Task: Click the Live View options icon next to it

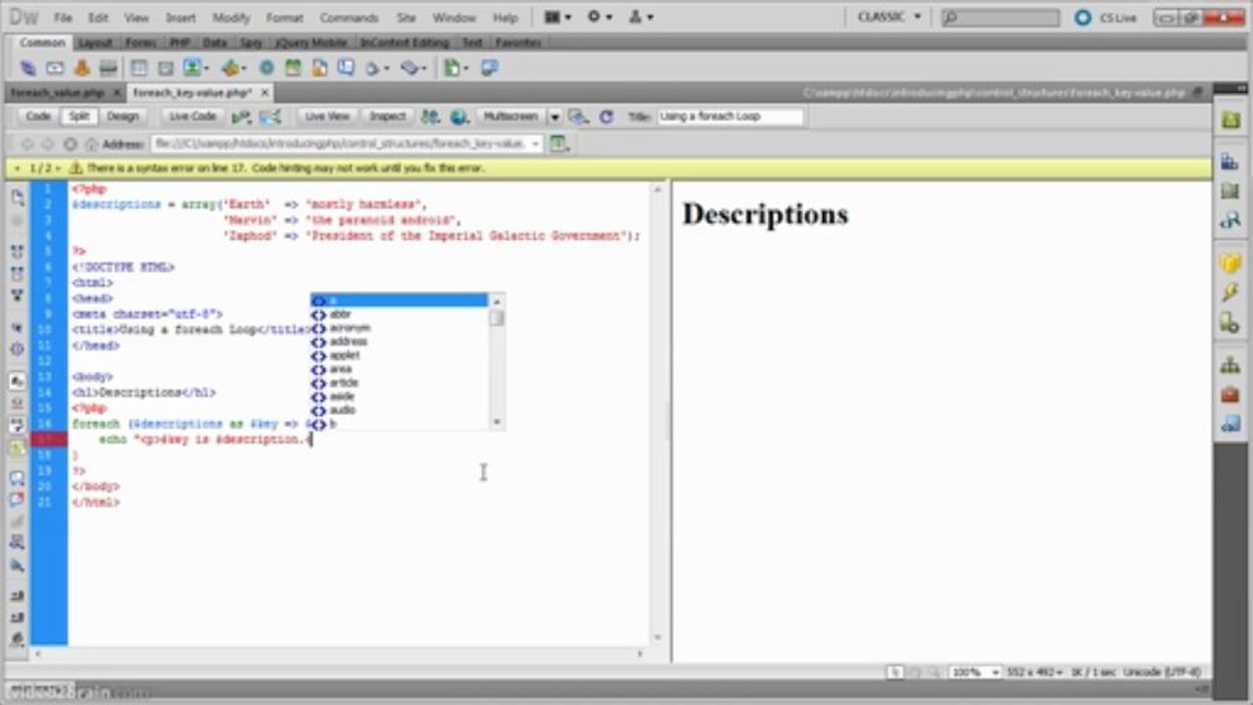Action: (270, 117)
